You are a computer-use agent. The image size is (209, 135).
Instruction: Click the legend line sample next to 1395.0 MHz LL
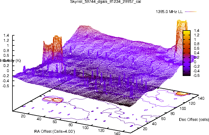coord(191,12)
